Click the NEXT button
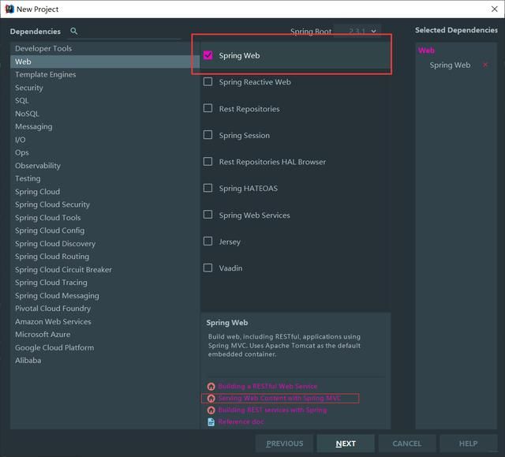 [346, 444]
